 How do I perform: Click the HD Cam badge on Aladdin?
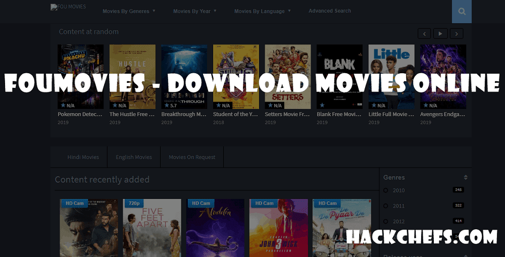click(201, 203)
